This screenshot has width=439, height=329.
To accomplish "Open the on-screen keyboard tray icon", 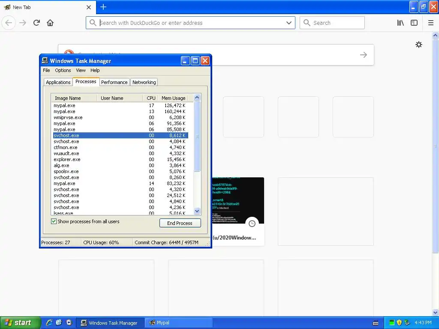I will (x=376, y=323).
